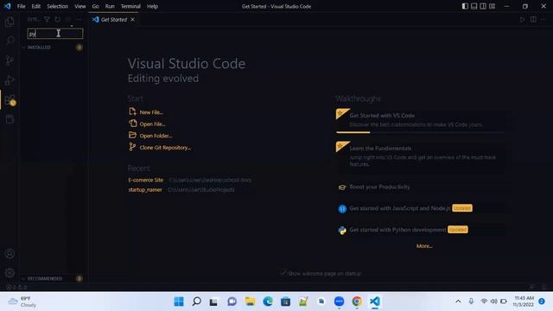
Task: Open the bottom view icon under Extensions in the activity bar
Action: pos(10,119)
